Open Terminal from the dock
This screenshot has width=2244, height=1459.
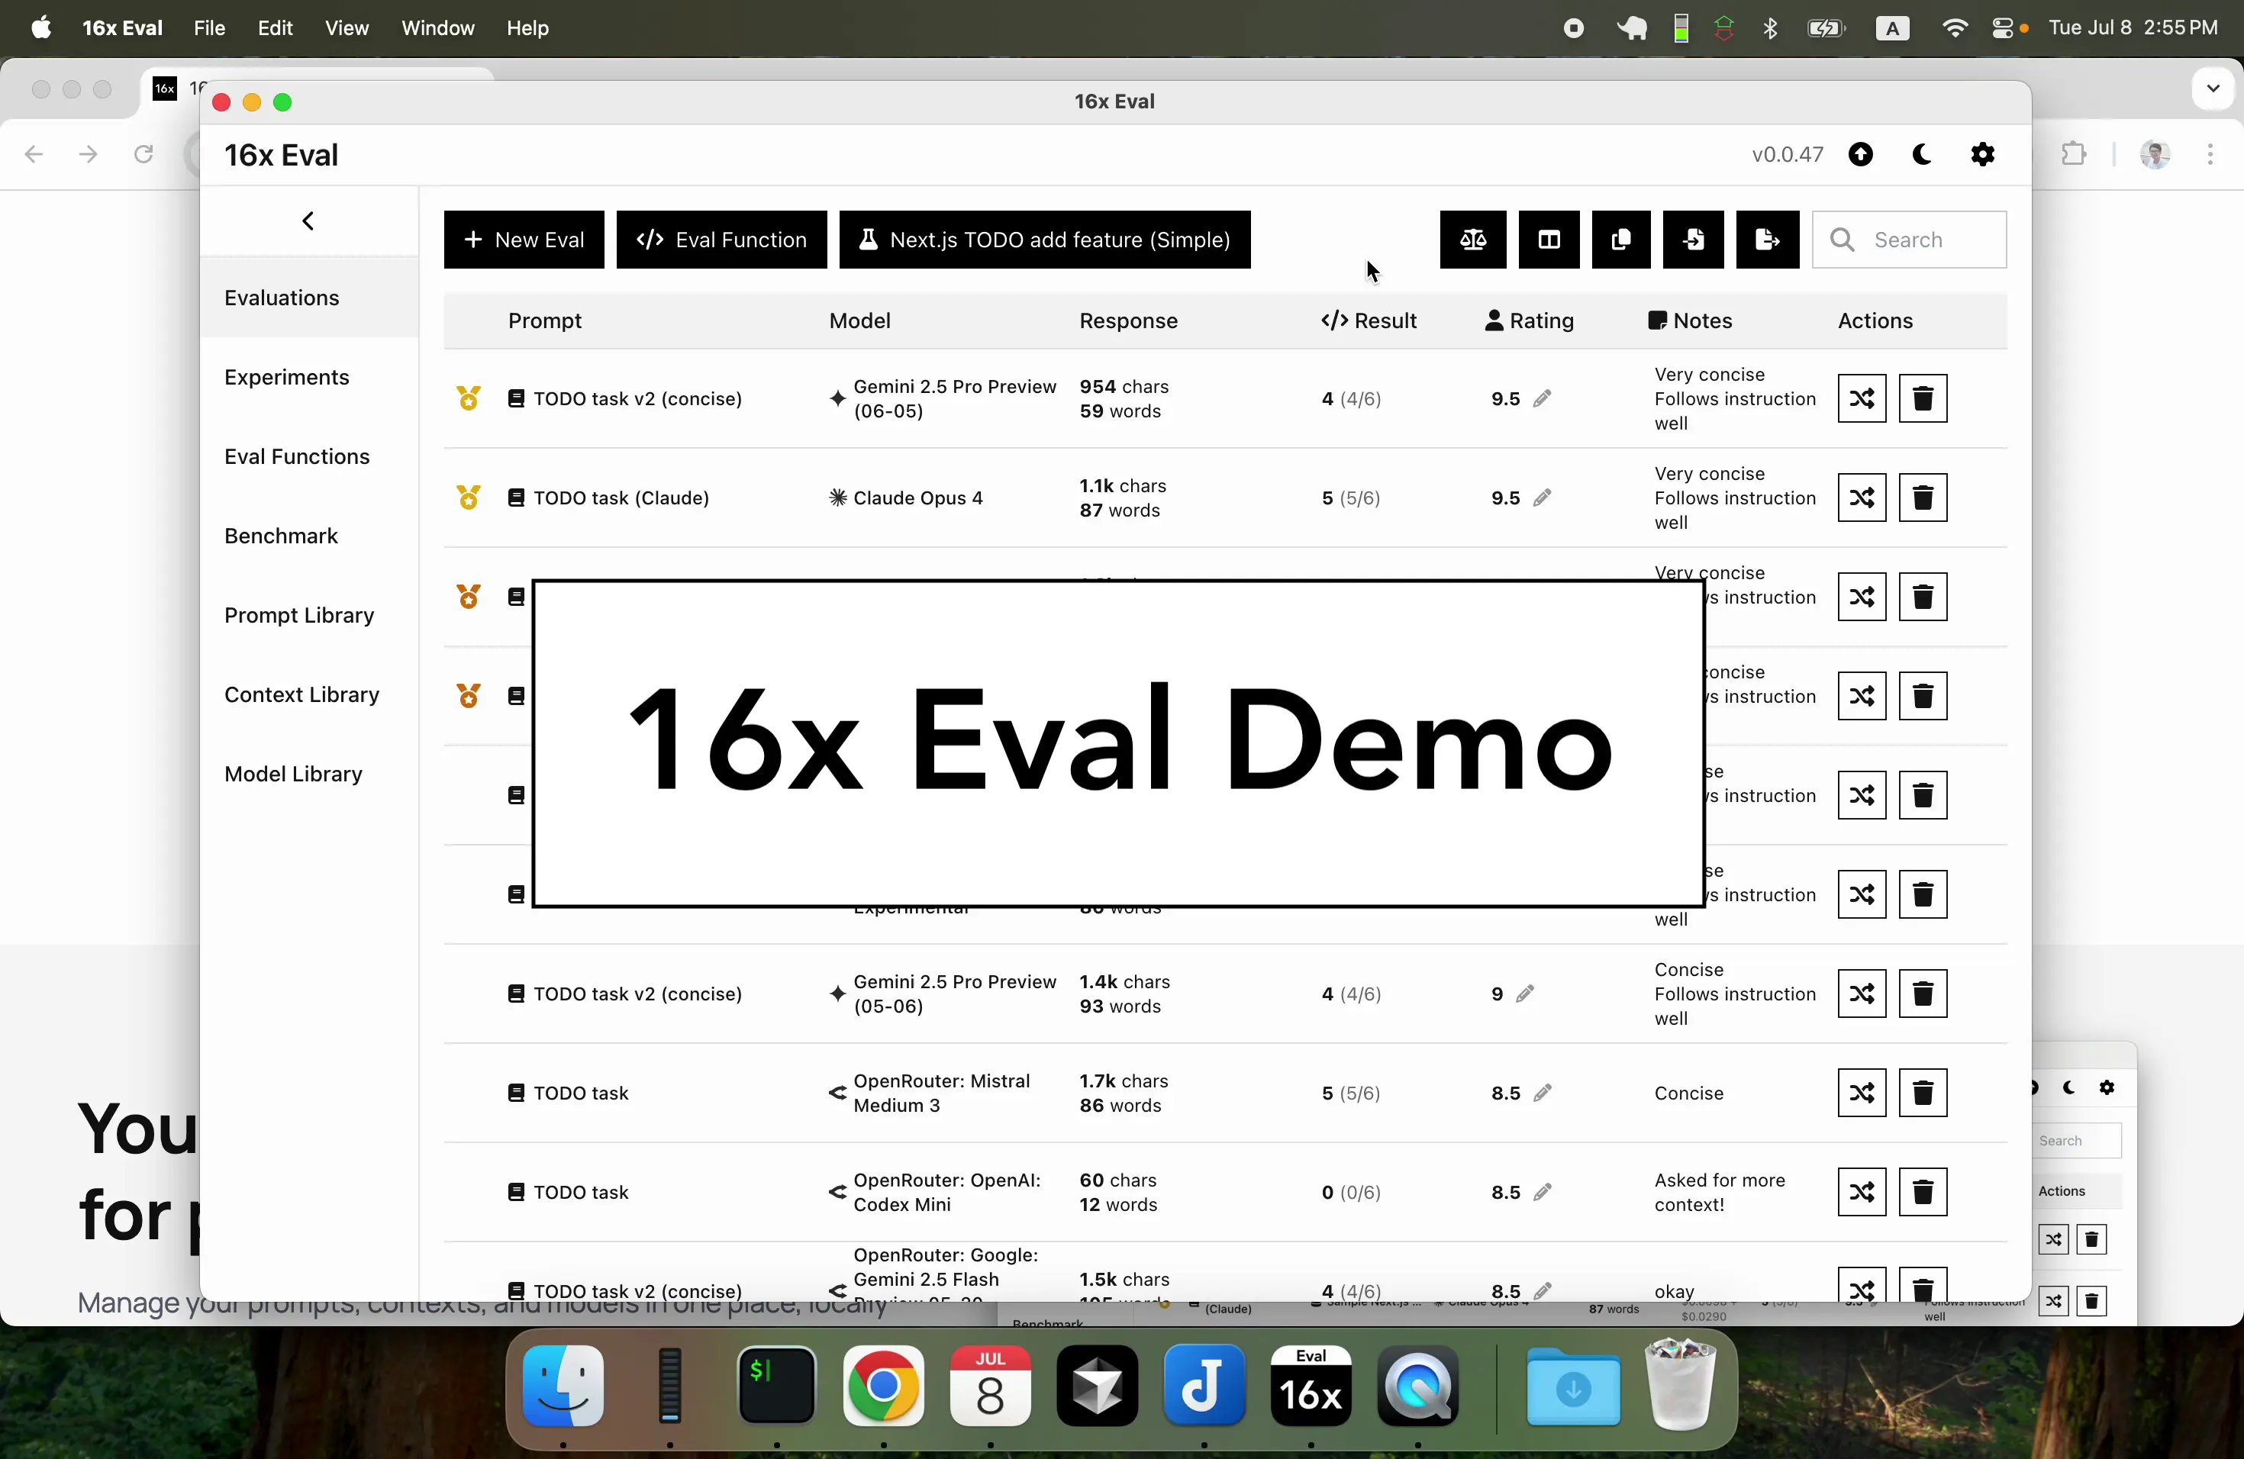pyautogui.click(x=777, y=1387)
